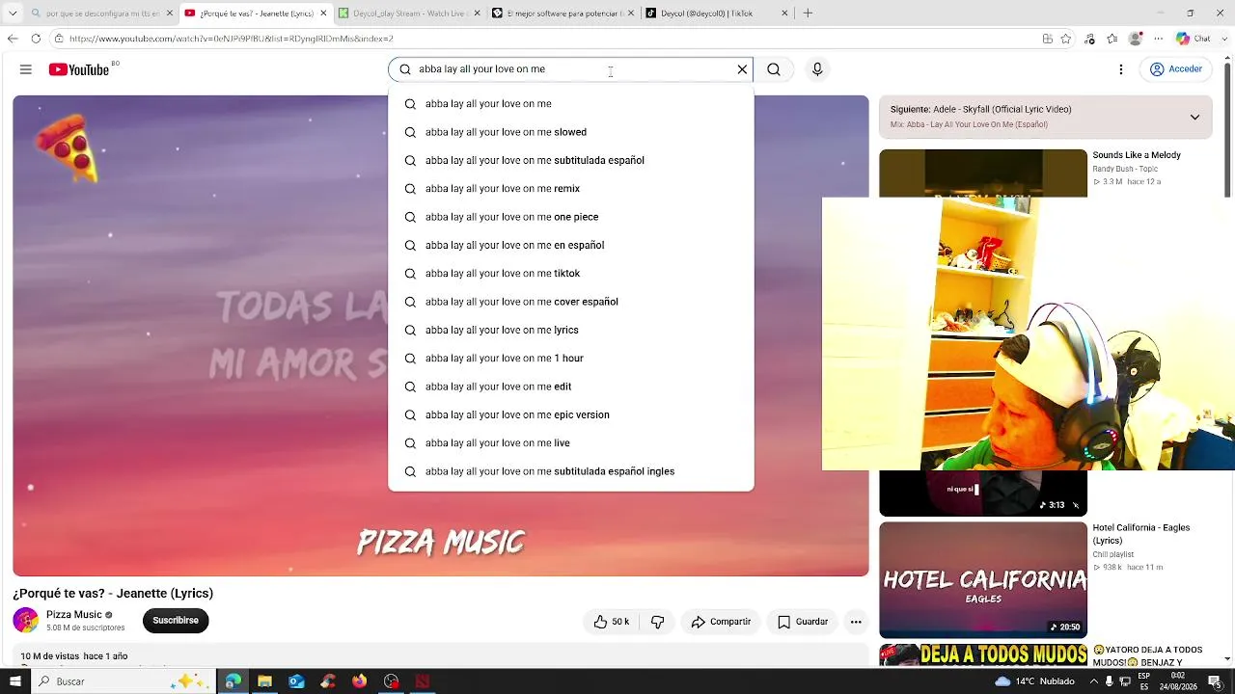This screenshot has width=1235, height=694.
Task: Reload the current page
Action: coord(36,39)
